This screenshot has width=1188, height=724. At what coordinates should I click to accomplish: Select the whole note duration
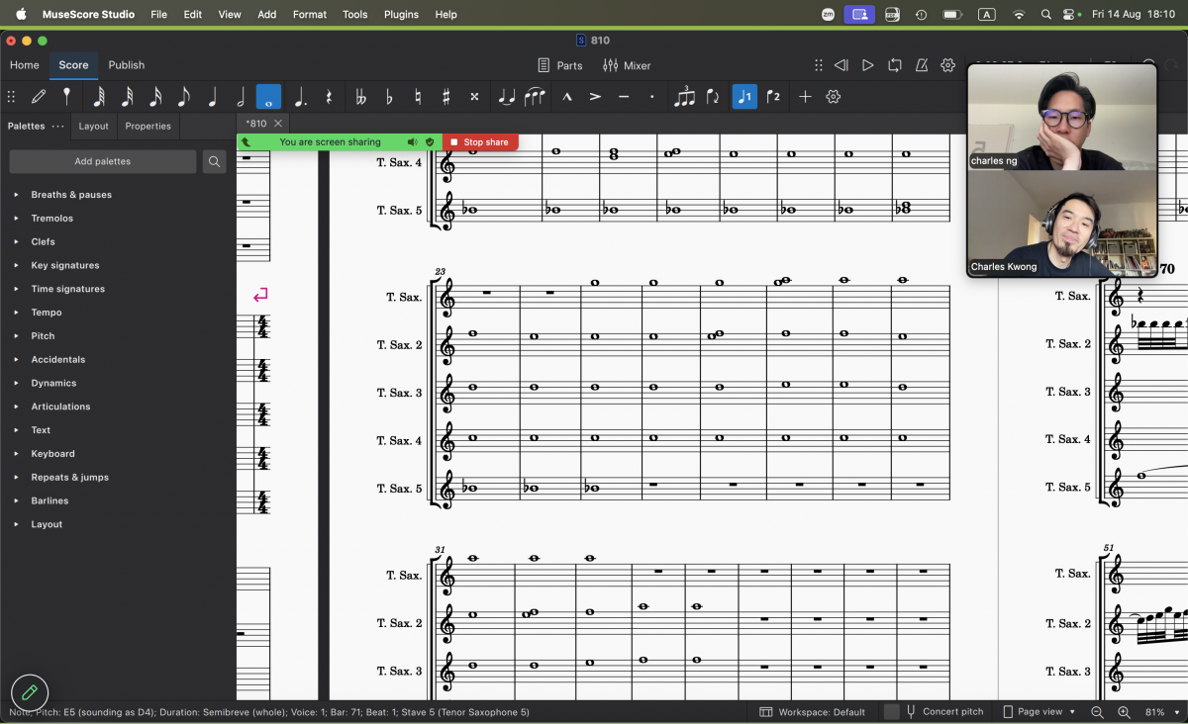click(268, 97)
